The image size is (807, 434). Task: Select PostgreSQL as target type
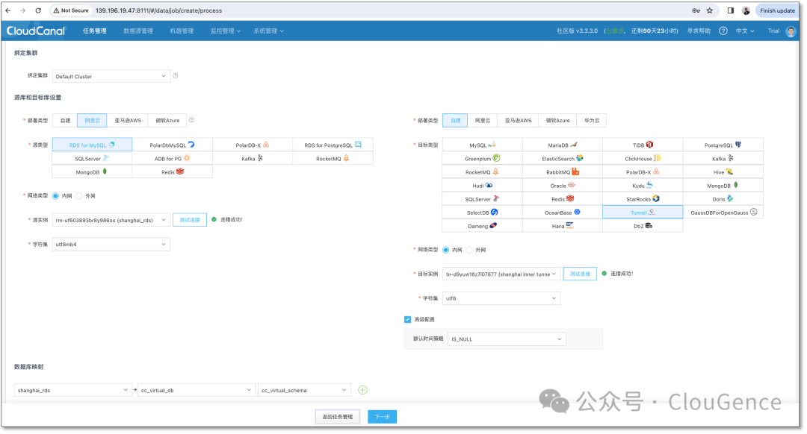point(723,145)
